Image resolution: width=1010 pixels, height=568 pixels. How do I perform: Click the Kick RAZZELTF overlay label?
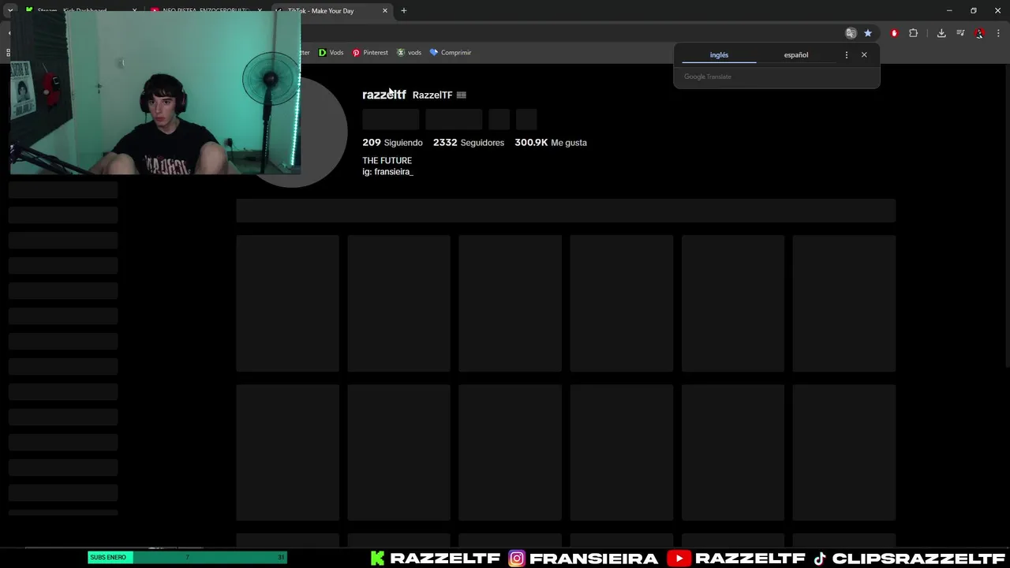tap(436, 559)
